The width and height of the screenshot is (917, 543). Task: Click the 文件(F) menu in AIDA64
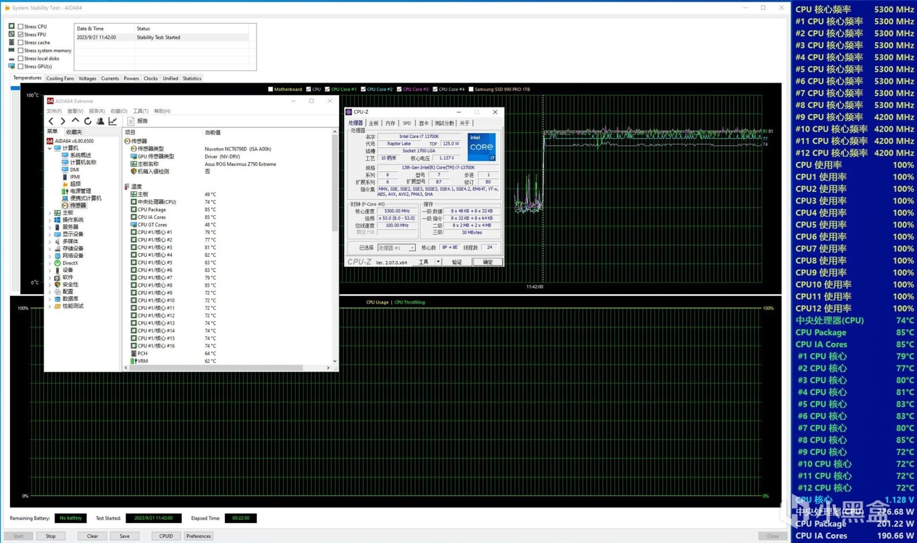click(x=54, y=111)
